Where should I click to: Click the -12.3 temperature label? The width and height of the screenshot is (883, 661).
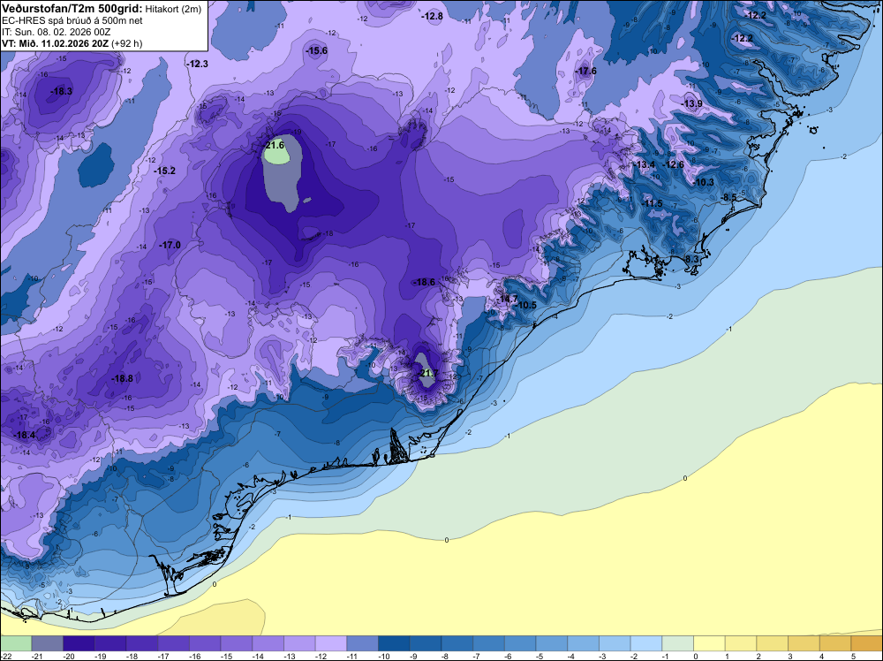tap(197, 64)
